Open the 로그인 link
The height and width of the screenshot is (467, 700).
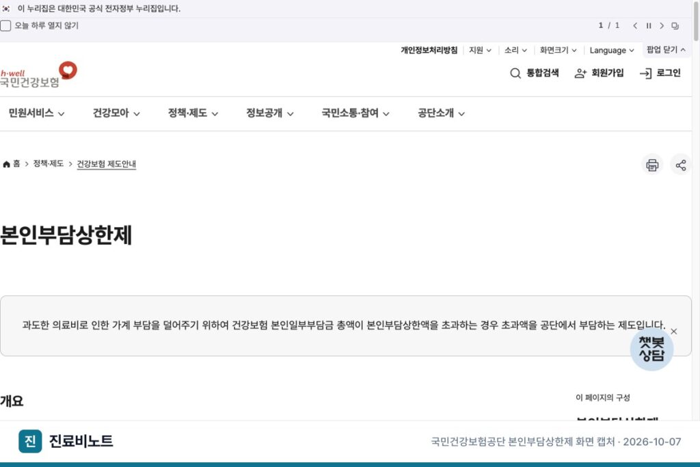[669, 72]
